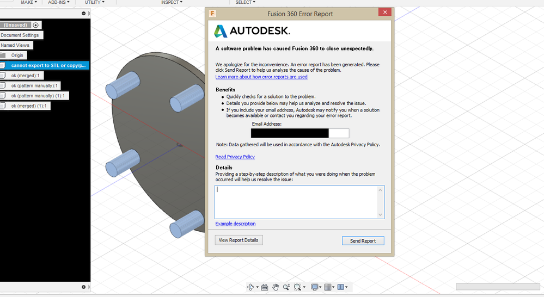This screenshot has width=544, height=297.
Task: Click View Report Details button
Action: point(239,240)
